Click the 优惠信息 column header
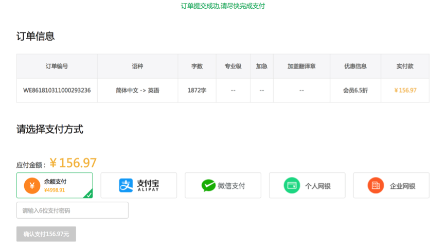The image size is (445, 247). click(355, 66)
